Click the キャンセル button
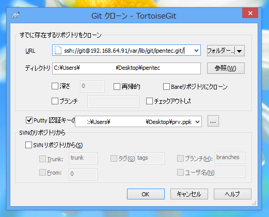The width and height of the screenshot is (269, 217). [189, 194]
